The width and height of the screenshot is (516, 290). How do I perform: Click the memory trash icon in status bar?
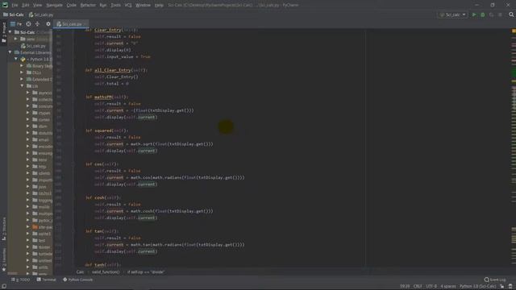[510, 287]
